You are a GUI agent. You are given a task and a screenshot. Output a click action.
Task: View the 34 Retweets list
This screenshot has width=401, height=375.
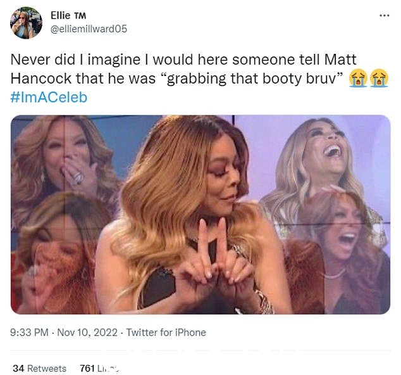point(39,368)
